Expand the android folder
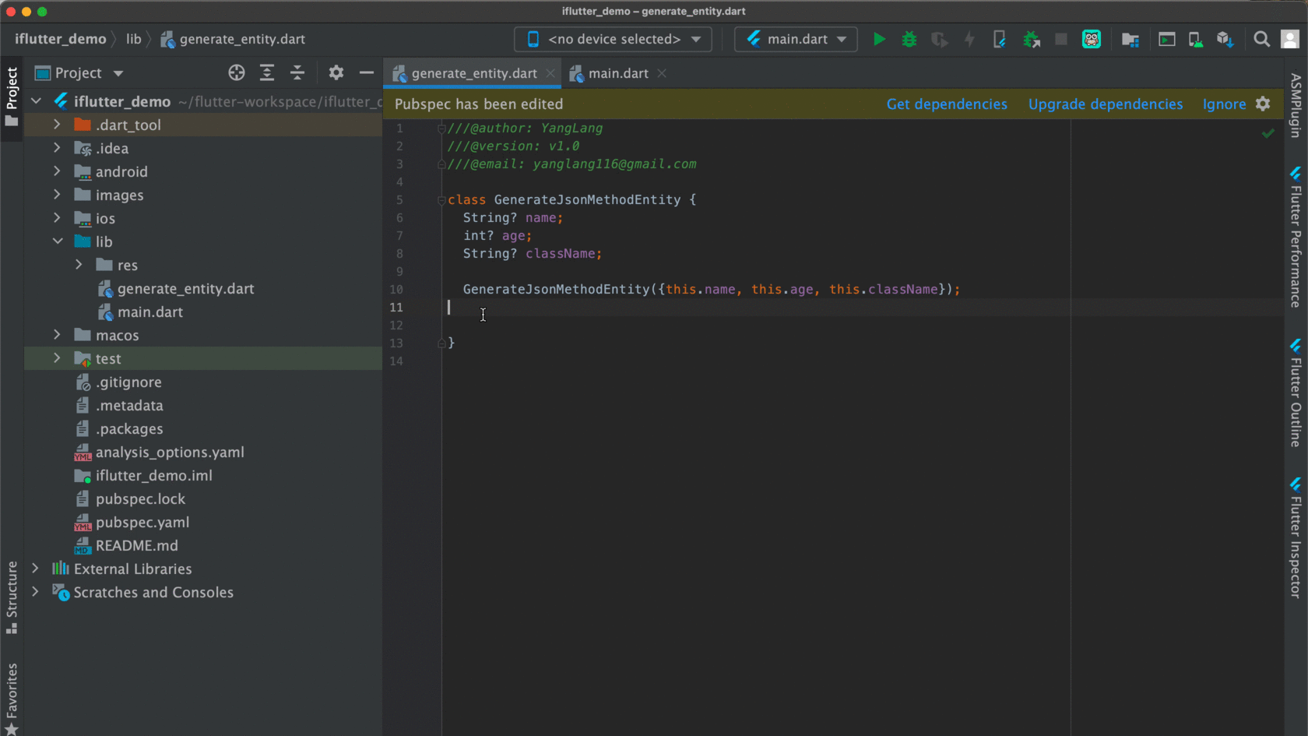Image resolution: width=1308 pixels, height=736 pixels. [x=57, y=171]
